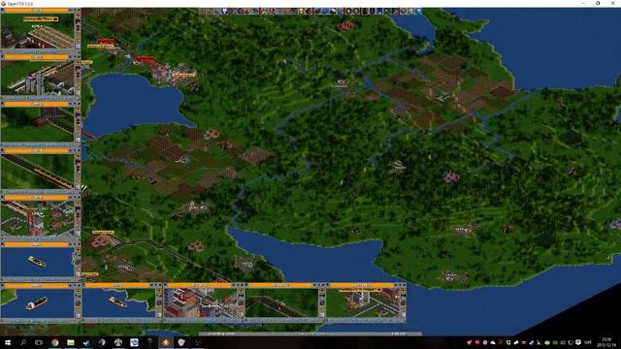Viewport: 621px width, 349px height.
Task: Toggle start/stop status bar of left-column ship window
Action: (38, 279)
